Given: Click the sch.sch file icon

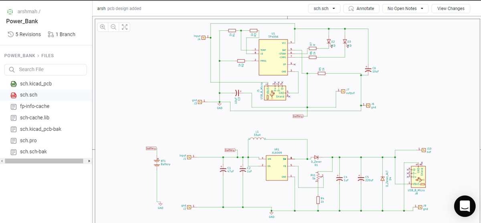Looking at the screenshot, I should (x=13, y=95).
